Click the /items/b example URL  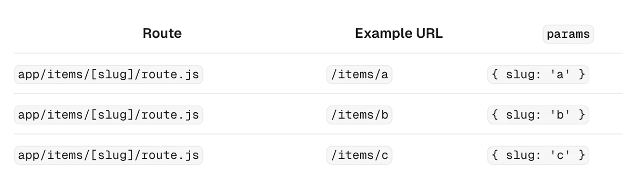click(359, 115)
